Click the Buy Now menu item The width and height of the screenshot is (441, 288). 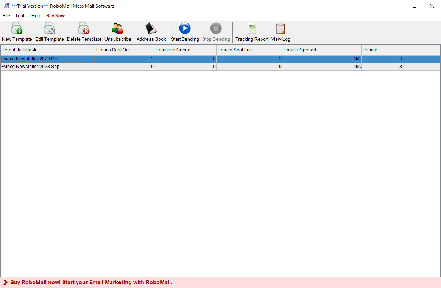pos(55,16)
